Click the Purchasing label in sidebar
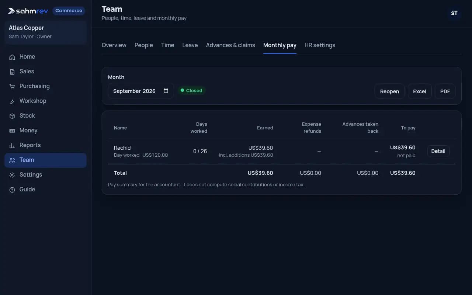Screen dimensions: 472x295 35,86
